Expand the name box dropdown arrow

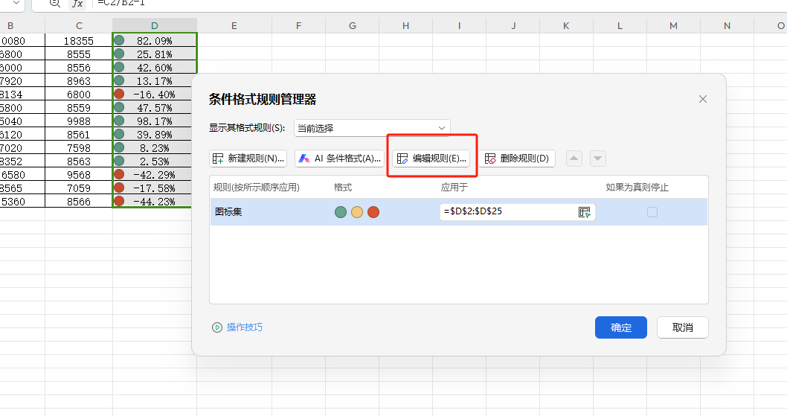tap(16, 3)
